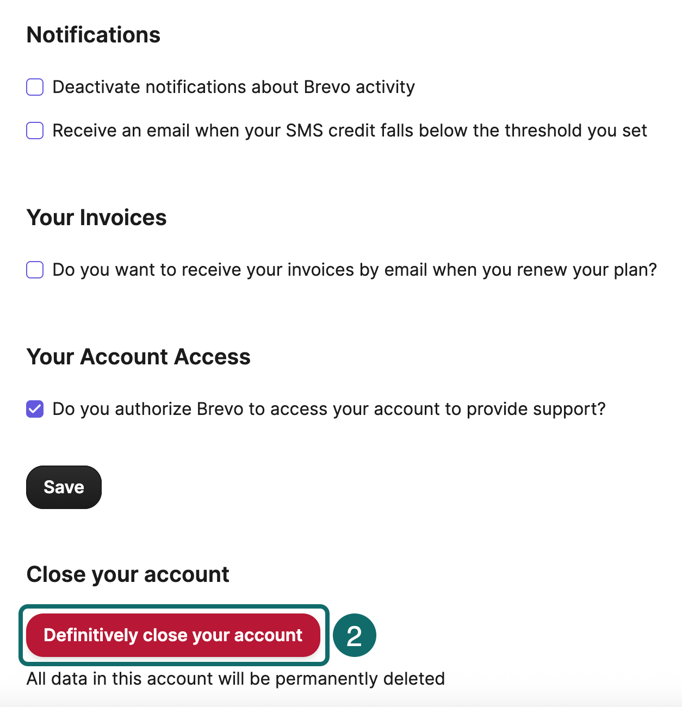Click the step 2 indicator circle
Viewport: 682px width, 707px height.
355,635
